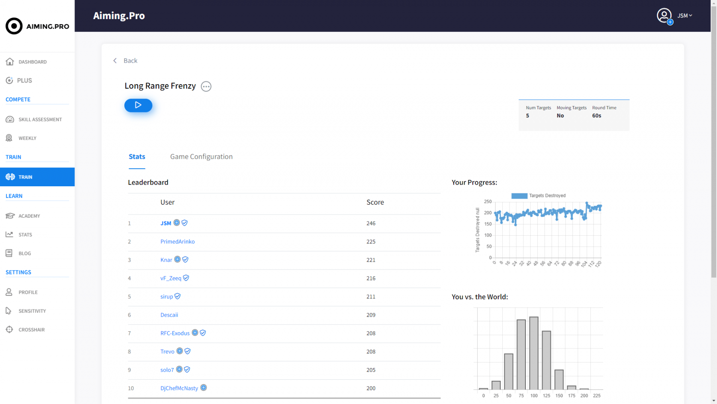This screenshot has width=717, height=404.
Task: Open the Dashboard home icon
Action: 10,62
